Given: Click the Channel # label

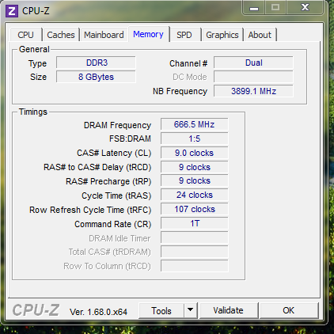Looking at the screenshot, I should (x=188, y=63).
